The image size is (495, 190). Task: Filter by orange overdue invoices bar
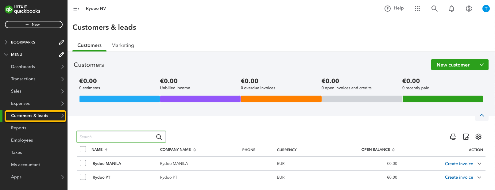point(281,99)
